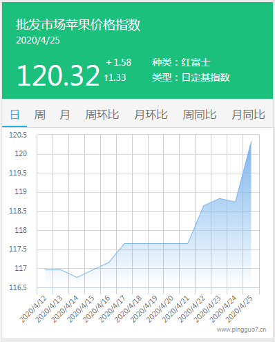Click the variety label 种类：红富士
The image size is (275, 342).
tap(181, 62)
